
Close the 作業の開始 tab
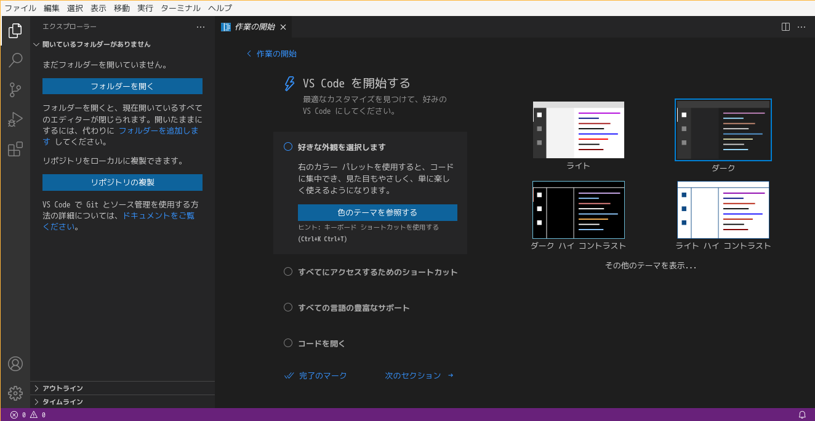283,27
